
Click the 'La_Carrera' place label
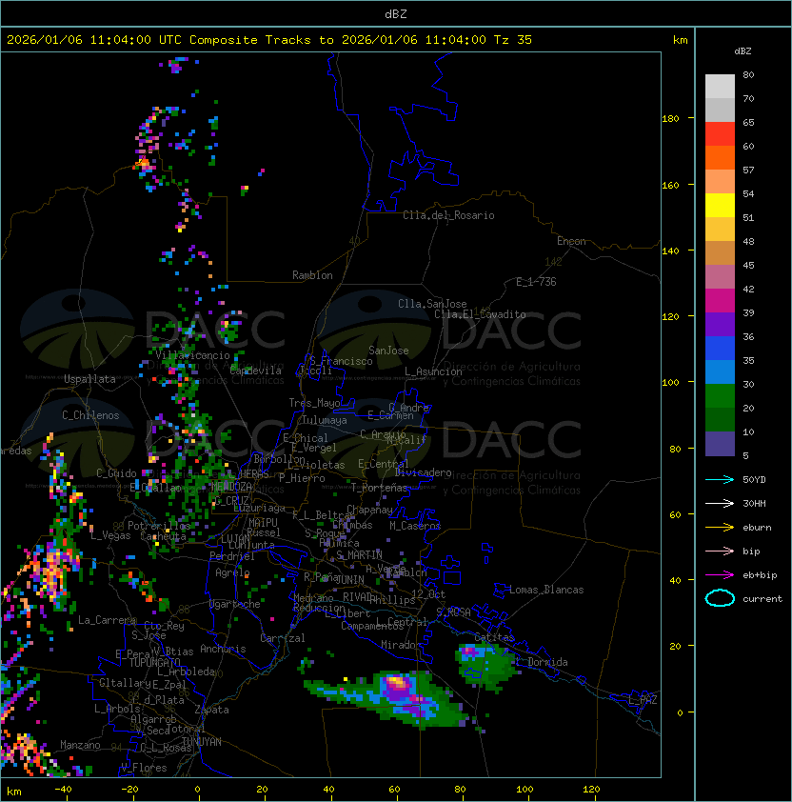click(107, 620)
